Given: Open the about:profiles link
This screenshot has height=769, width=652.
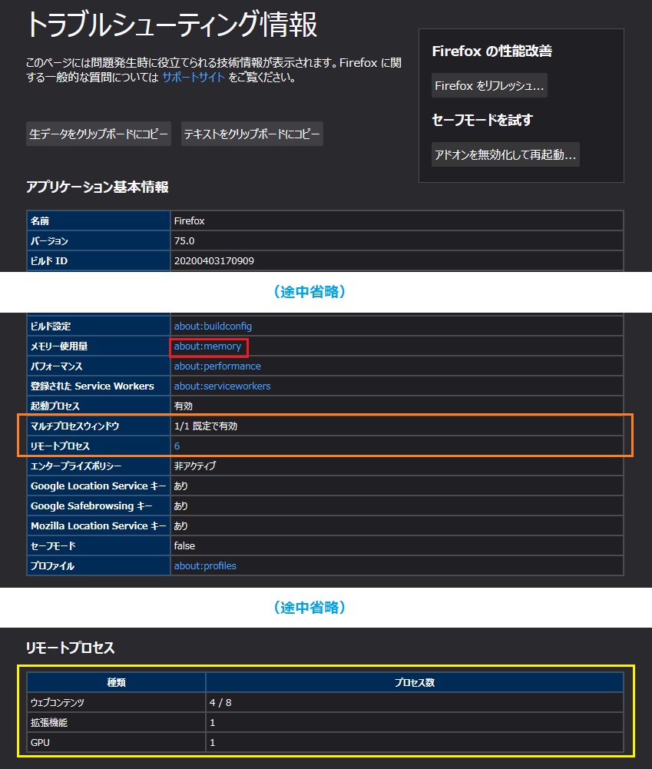Looking at the screenshot, I should 205,565.
